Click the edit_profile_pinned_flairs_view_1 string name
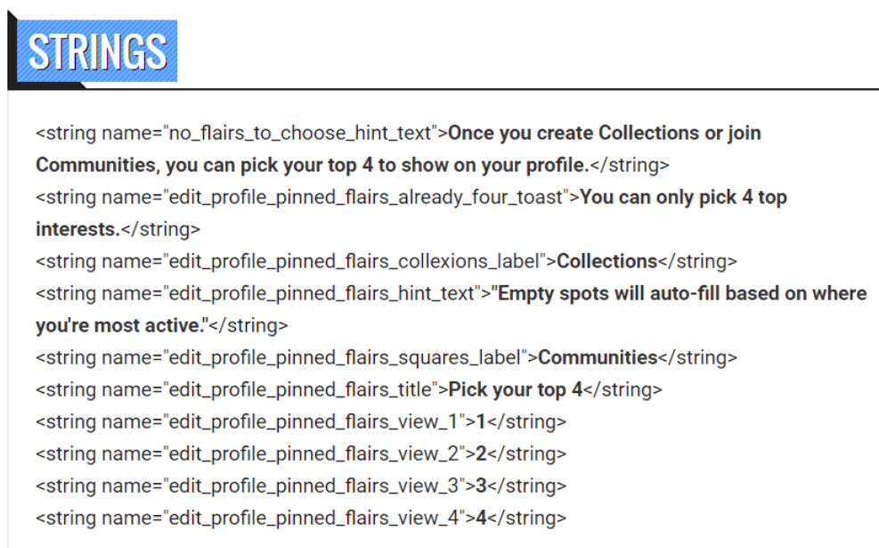The width and height of the screenshot is (879, 548). (313, 422)
